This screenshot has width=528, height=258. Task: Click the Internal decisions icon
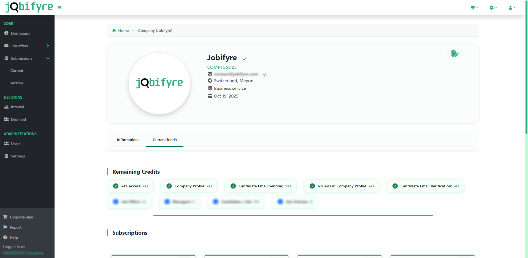coord(6,107)
